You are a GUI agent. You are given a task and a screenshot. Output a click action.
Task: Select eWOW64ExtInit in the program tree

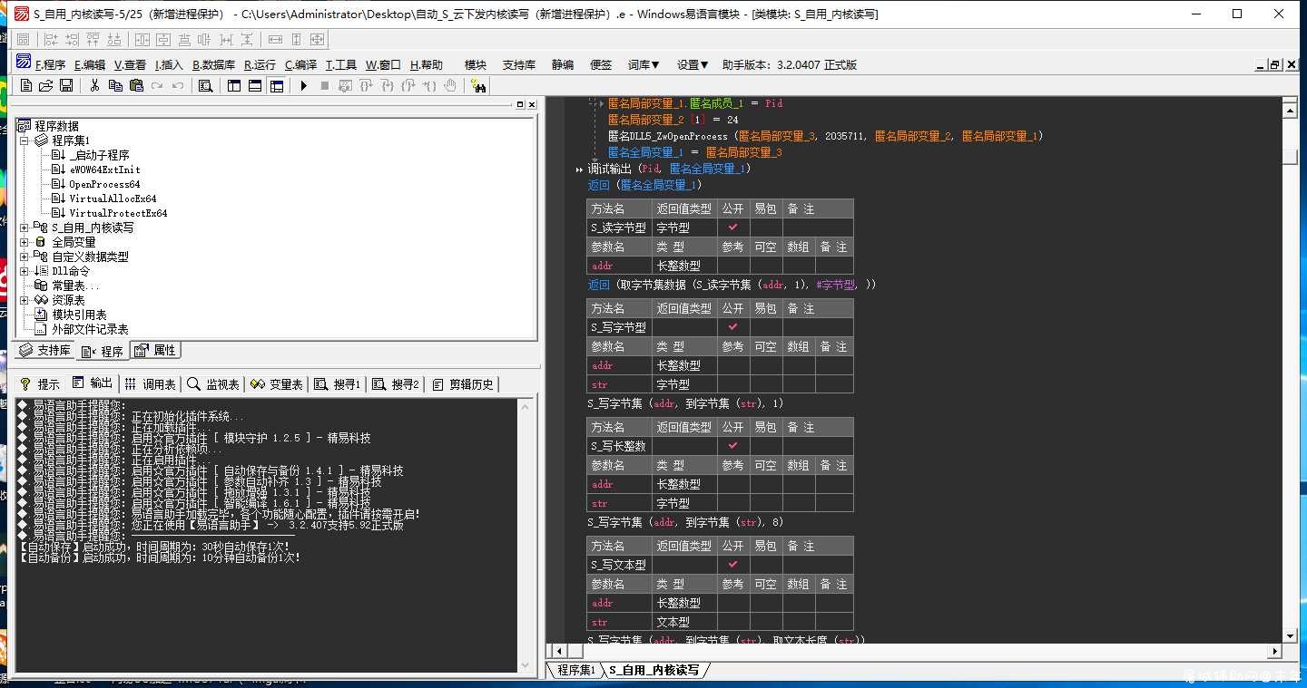point(104,170)
